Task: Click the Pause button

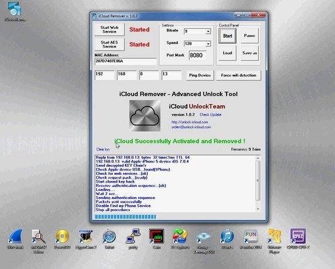Action: point(249,36)
